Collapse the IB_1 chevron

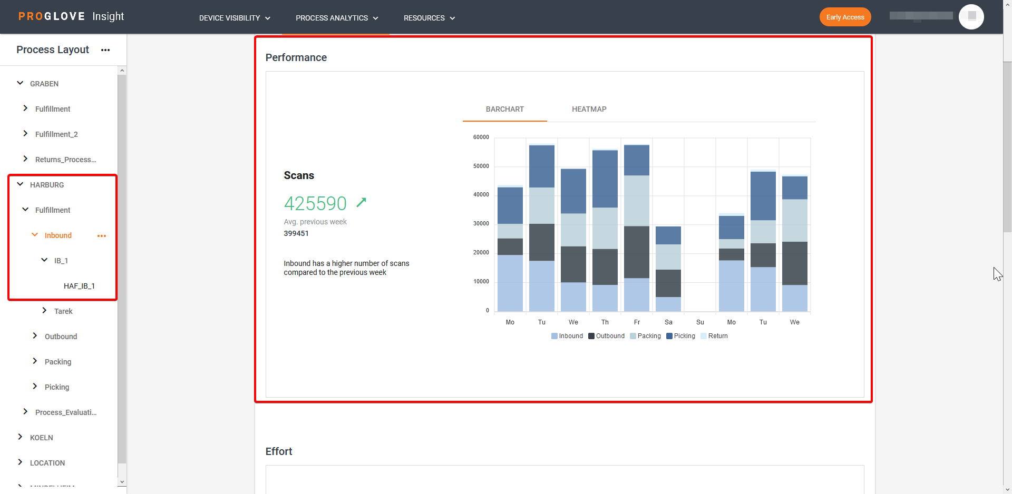(44, 260)
